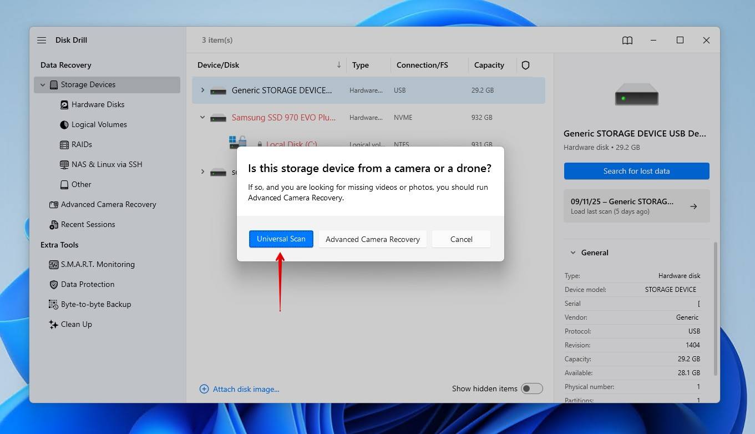Click the 1404 revision value
Screen dimensions: 755x434
click(x=692, y=345)
